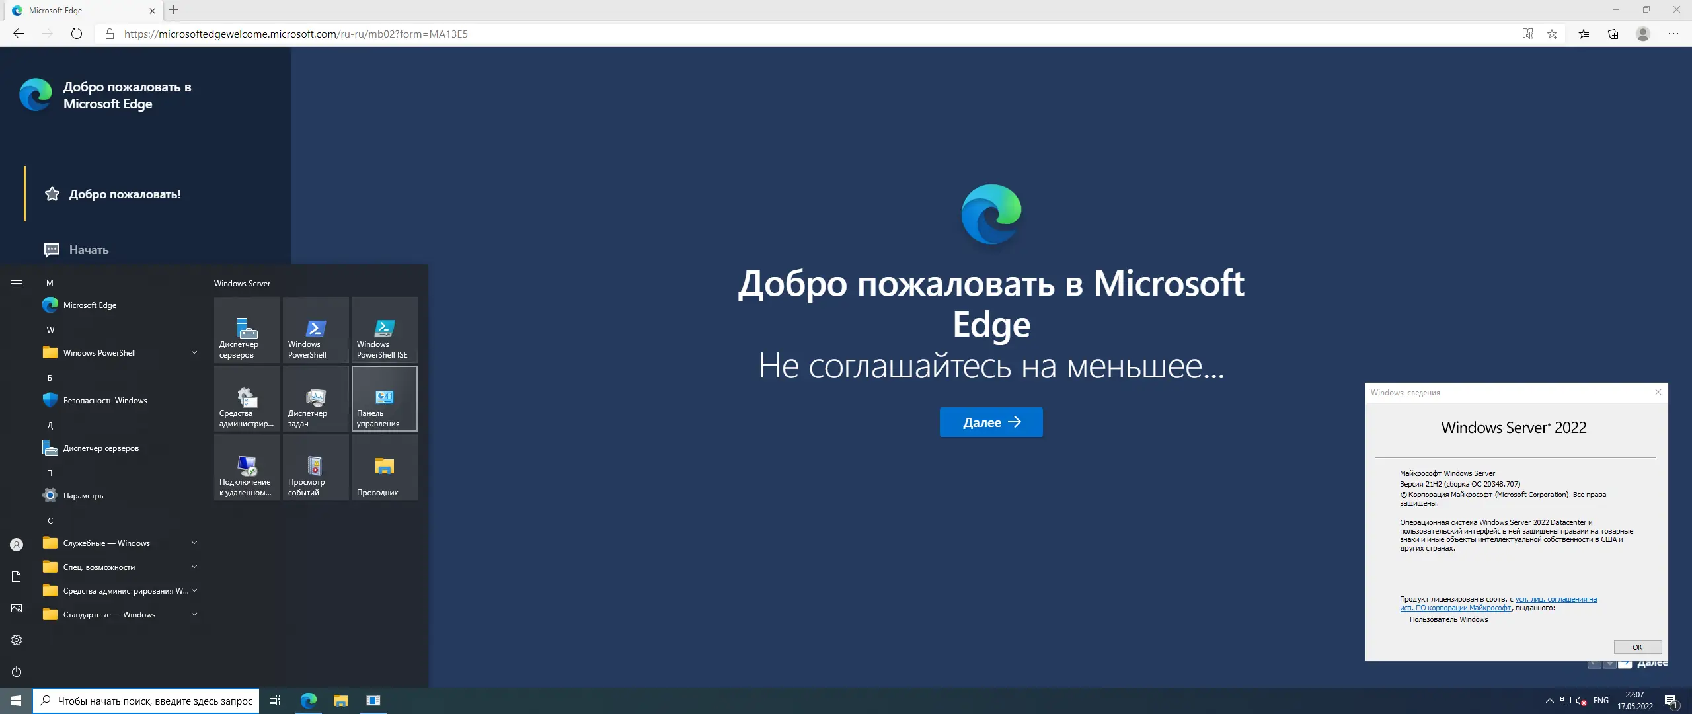Open Event Viewer tile
The width and height of the screenshot is (1692, 714).
coord(315,467)
